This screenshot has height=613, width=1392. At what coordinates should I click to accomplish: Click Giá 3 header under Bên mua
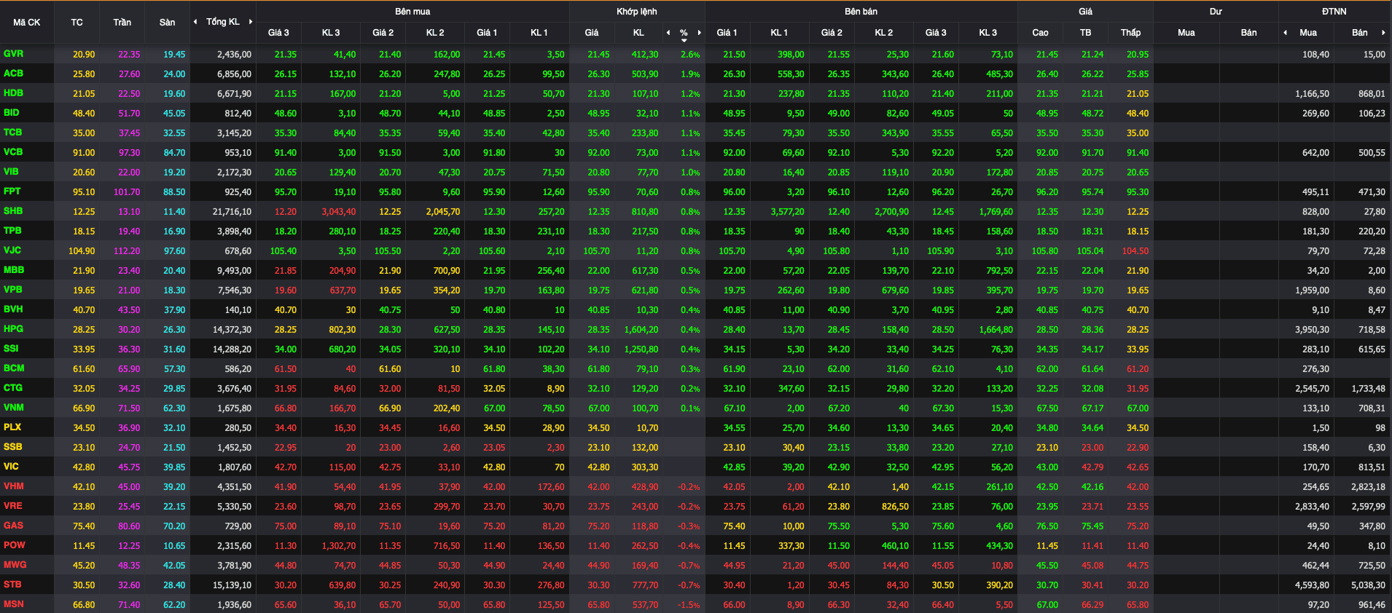[x=278, y=33]
